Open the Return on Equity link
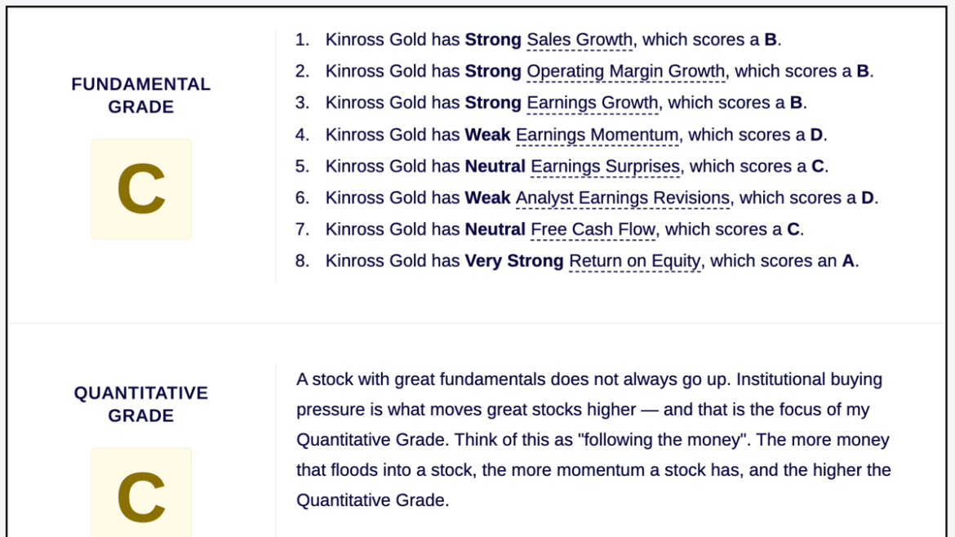 point(635,261)
